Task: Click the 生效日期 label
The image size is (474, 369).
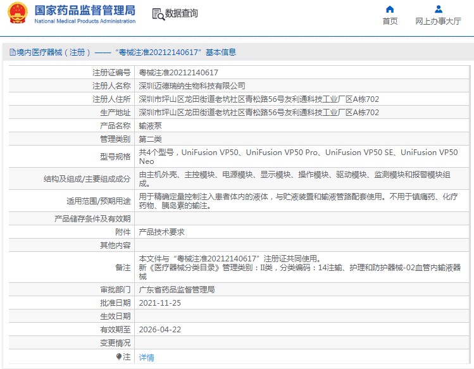Action: [115, 316]
